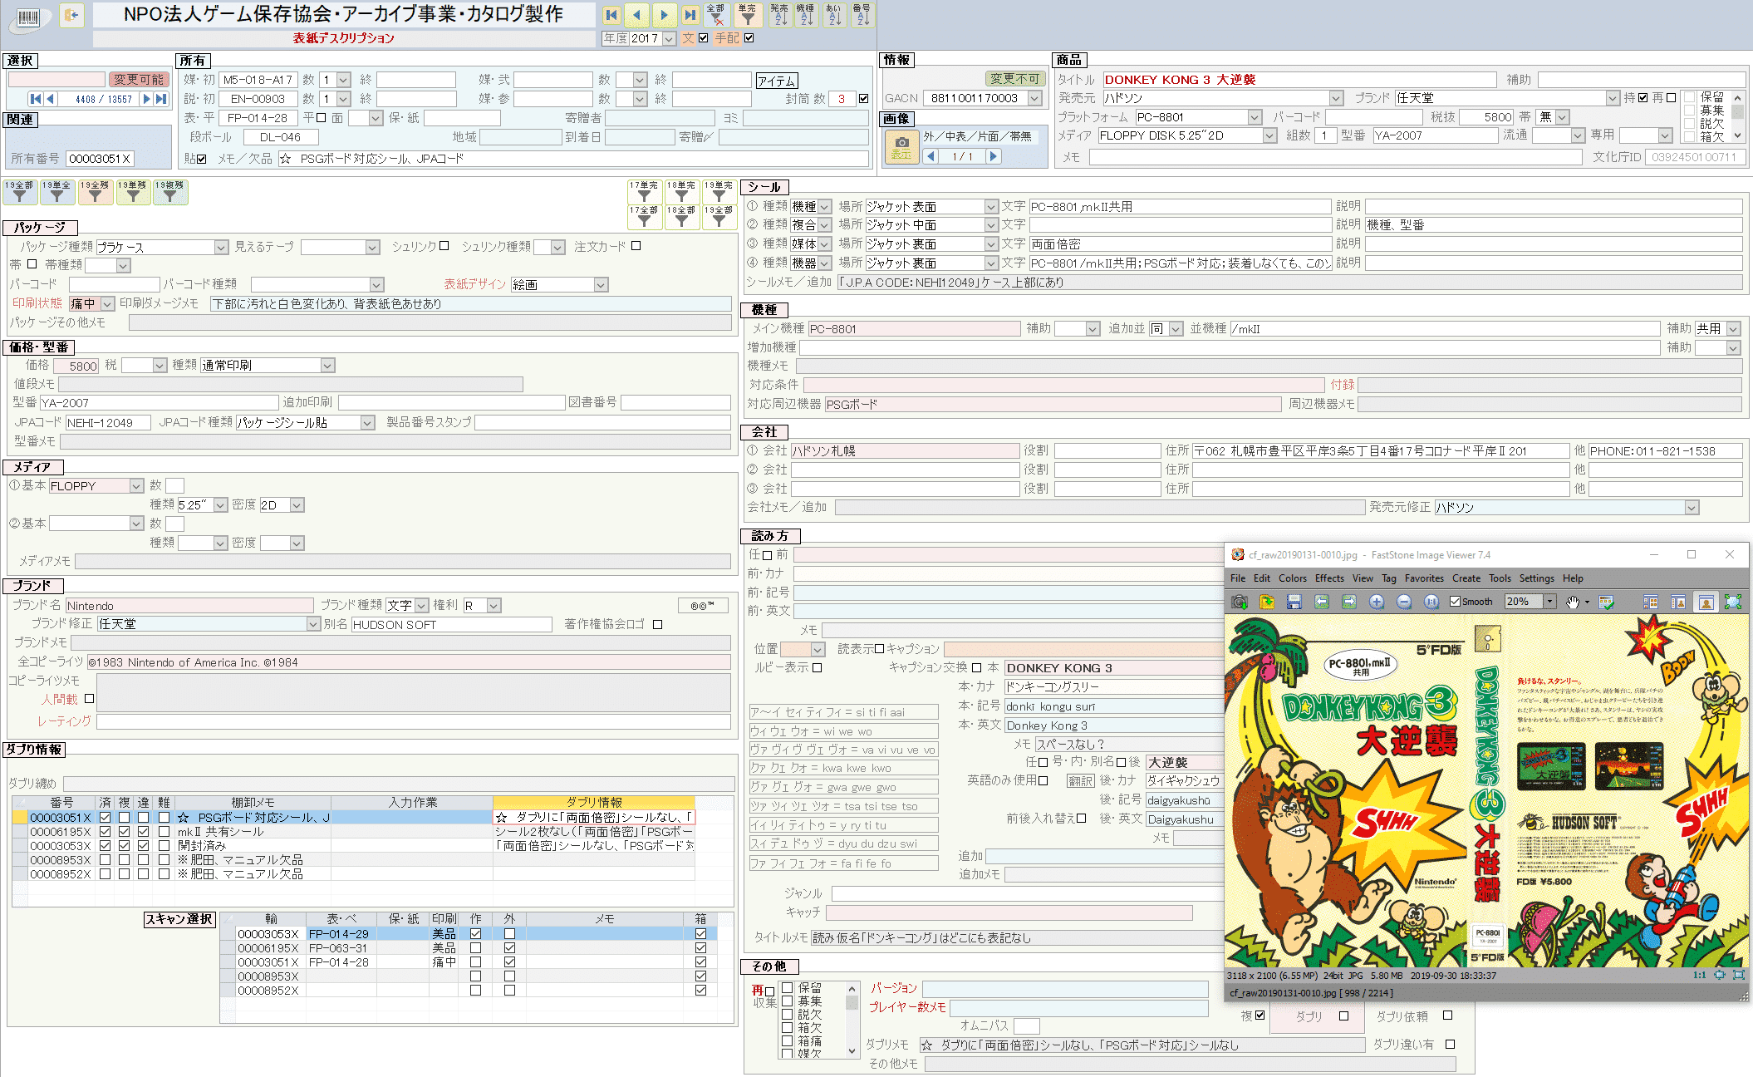The width and height of the screenshot is (1753, 1077).
Task: Zoom out using FastStone minus icon
Action: pyautogui.click(x=1404, y=602)
